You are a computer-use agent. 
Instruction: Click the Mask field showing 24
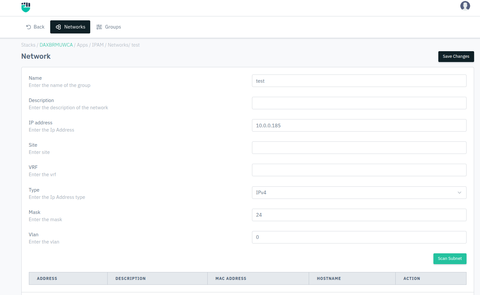[x=359, y=215]
